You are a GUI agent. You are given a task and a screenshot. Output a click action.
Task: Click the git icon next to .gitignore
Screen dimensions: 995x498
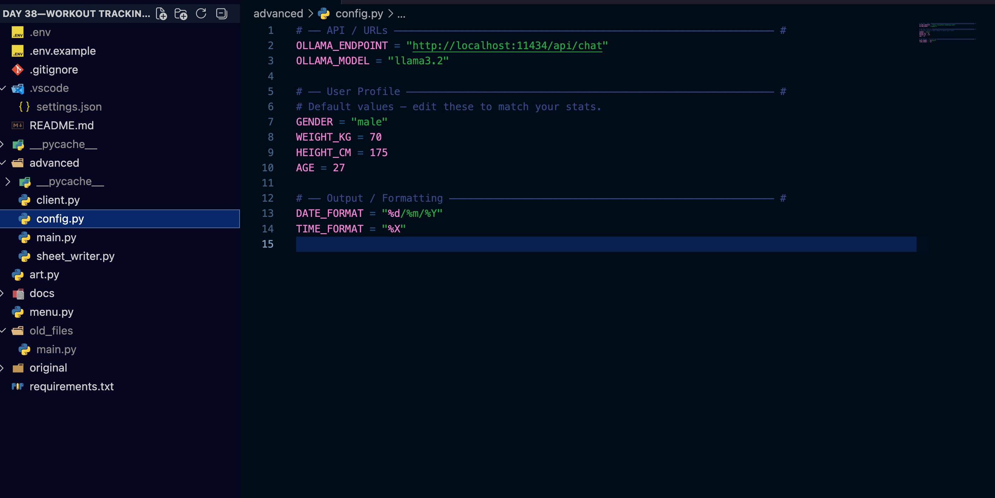pyautogui.click(x=18, y=70)
